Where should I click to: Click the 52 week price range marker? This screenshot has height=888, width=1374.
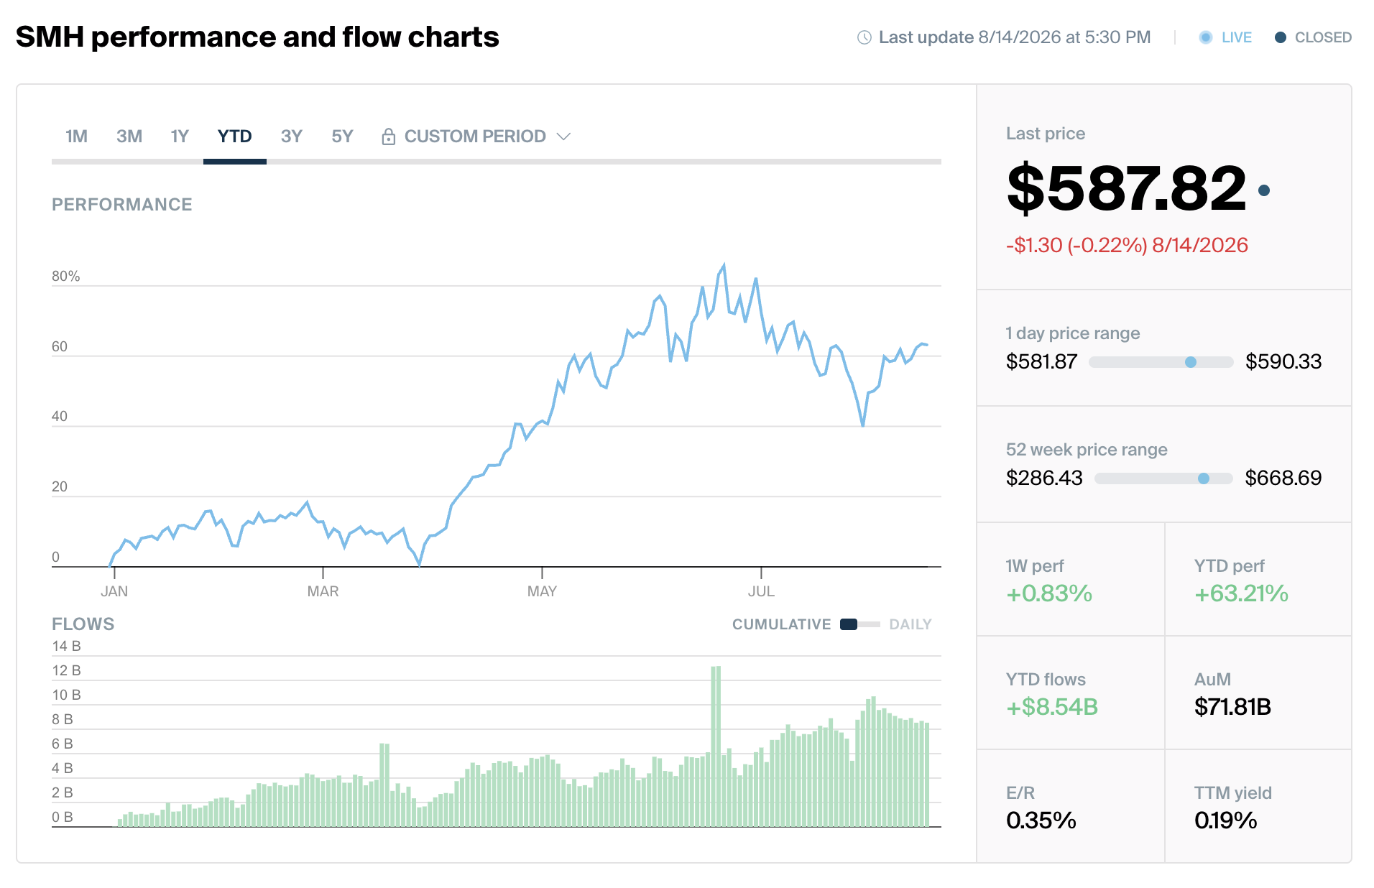click(x=1204, y=478)
